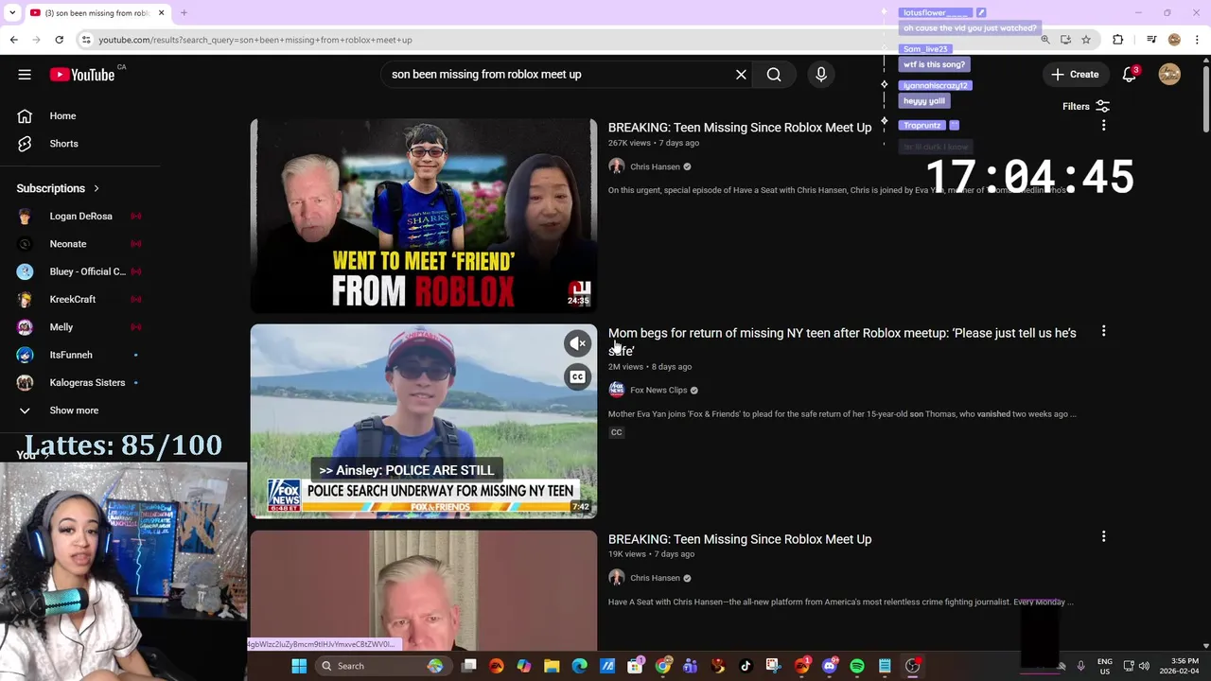Visit Chris Hansen channel on third result
This screenshot has width=1211, height=681.
(655, 578)
